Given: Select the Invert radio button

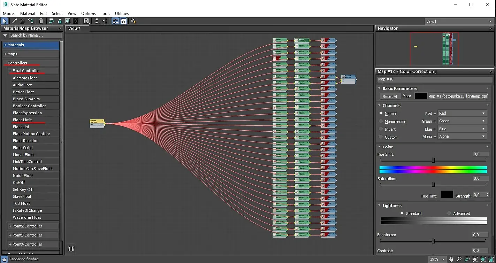Looking at the screenshot, I should pos(381,129).
